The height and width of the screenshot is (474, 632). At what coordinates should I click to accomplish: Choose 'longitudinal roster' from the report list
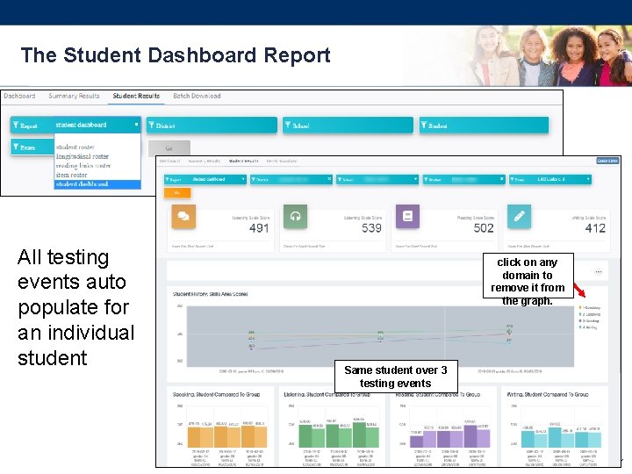click(x=83, y=156)
